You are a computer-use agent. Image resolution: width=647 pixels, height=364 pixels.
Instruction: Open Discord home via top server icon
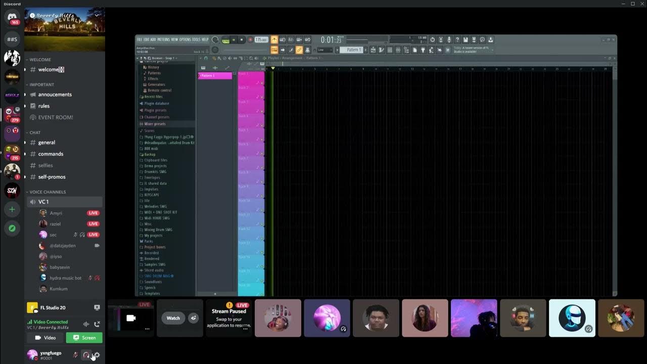12,18
